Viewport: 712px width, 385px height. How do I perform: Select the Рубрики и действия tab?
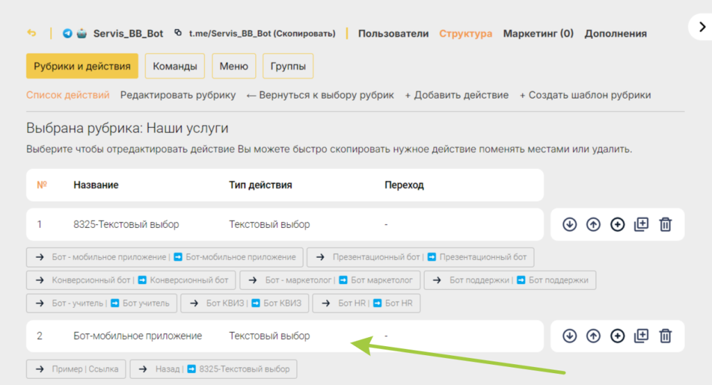pos(82,66)
